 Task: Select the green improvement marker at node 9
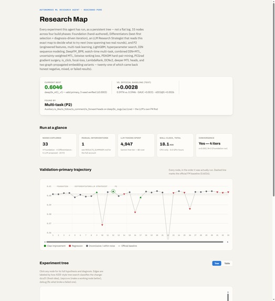click(x=97, y=192)
